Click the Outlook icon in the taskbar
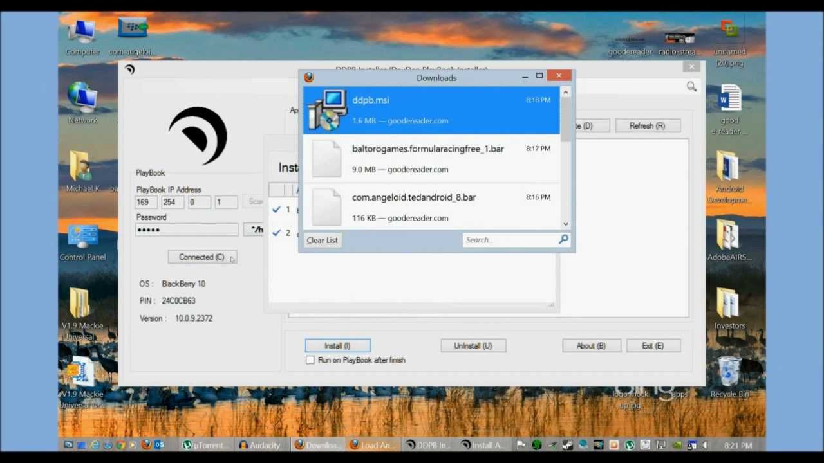This screenshot has height=463, width=824. click(158, 444)
